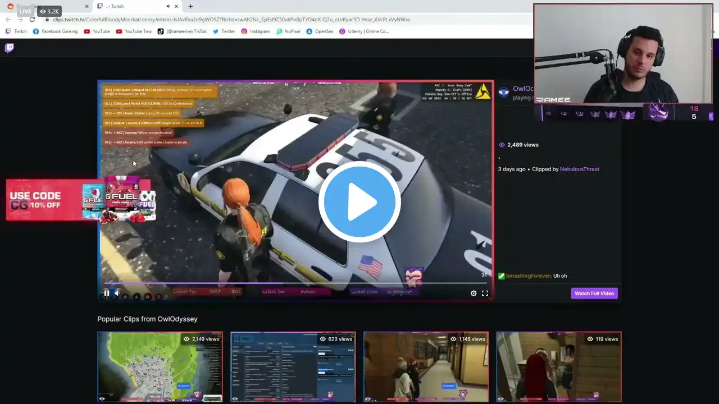Image resolution: width=719 pixels, height=404 pixels.
Task: Click the 2,489 views count text
Action: point(523,145)
